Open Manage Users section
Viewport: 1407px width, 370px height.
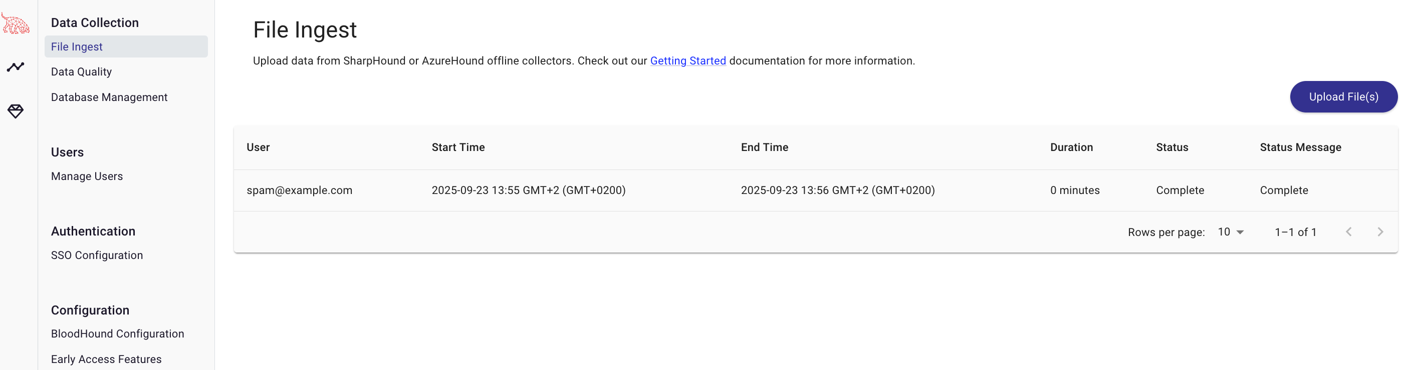click(x=87, y=176)
